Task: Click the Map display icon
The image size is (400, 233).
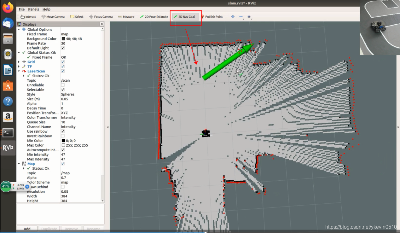Action: (24, 164)
